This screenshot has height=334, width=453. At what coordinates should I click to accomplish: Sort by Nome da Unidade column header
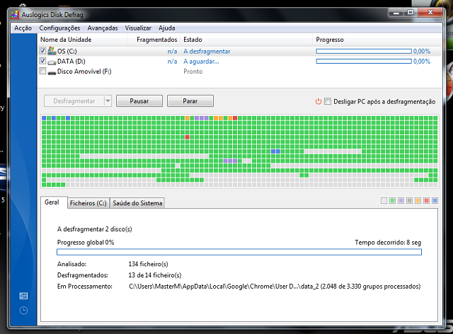pyautogui.click(x=82, y=40)
